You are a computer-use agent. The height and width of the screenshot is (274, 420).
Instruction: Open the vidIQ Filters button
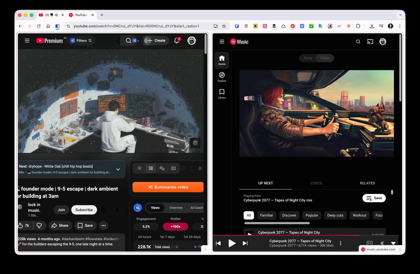click(x=81, y=41)
